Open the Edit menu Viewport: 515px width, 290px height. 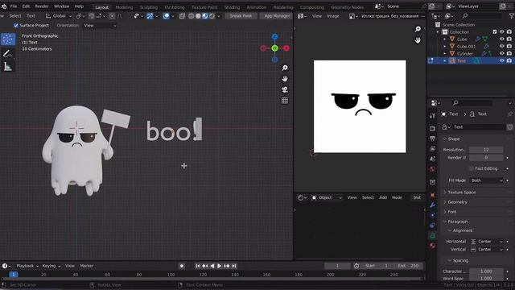26,6
